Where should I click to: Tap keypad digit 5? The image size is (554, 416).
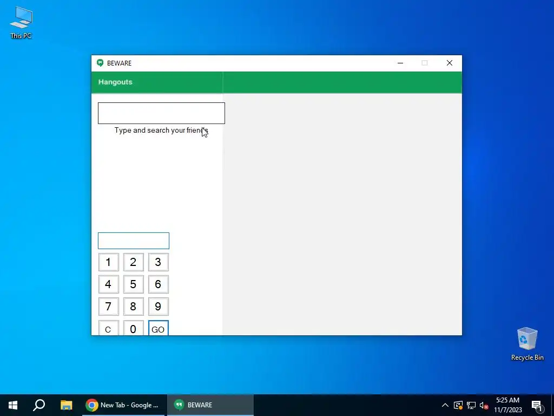coord(133,284)
